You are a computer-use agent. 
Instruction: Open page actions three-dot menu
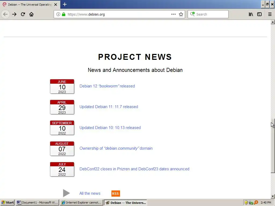(x=173, y=14)
